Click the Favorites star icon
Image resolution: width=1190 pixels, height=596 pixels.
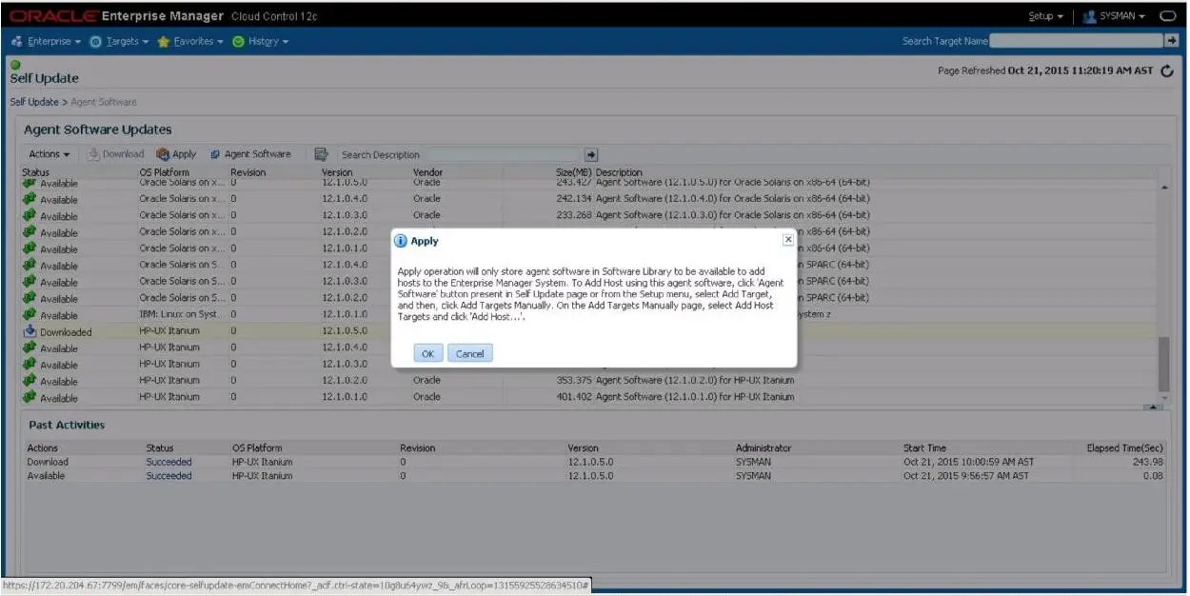(x=164, y=42)
